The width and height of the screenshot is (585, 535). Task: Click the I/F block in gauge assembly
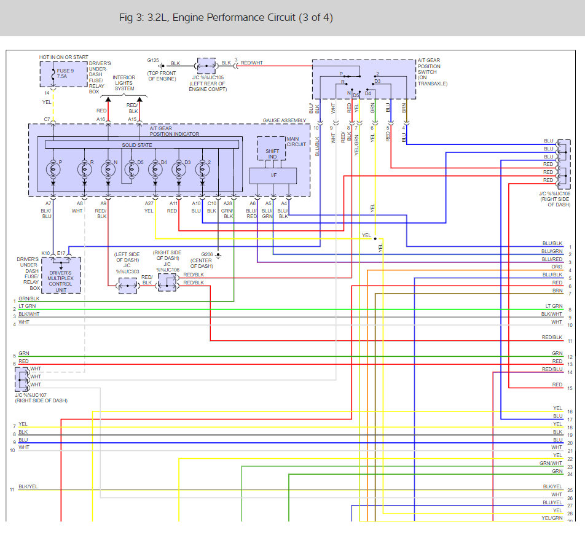pyautogui.click(x=273, y=176)
